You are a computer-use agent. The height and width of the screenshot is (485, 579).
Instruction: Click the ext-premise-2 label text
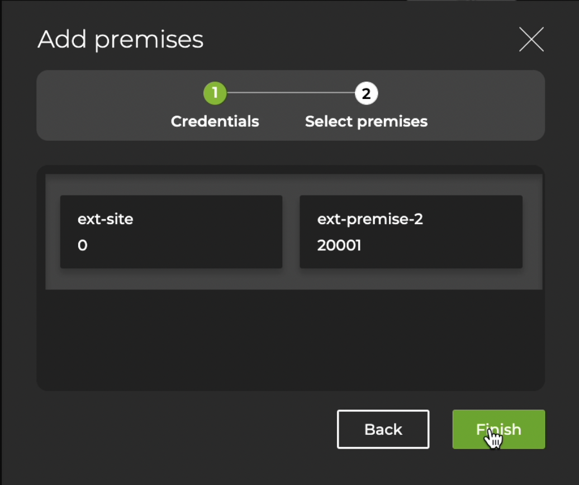(371, 219)
